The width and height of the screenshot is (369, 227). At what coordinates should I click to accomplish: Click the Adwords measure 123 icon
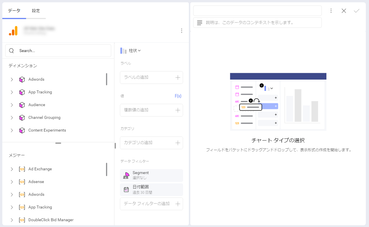[x=22, y=195]
